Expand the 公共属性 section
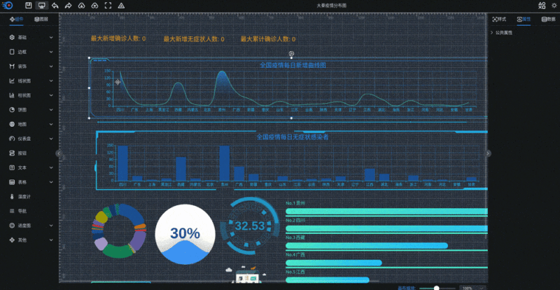The width and height of the screenshot is (560, 290). point(504,32)
